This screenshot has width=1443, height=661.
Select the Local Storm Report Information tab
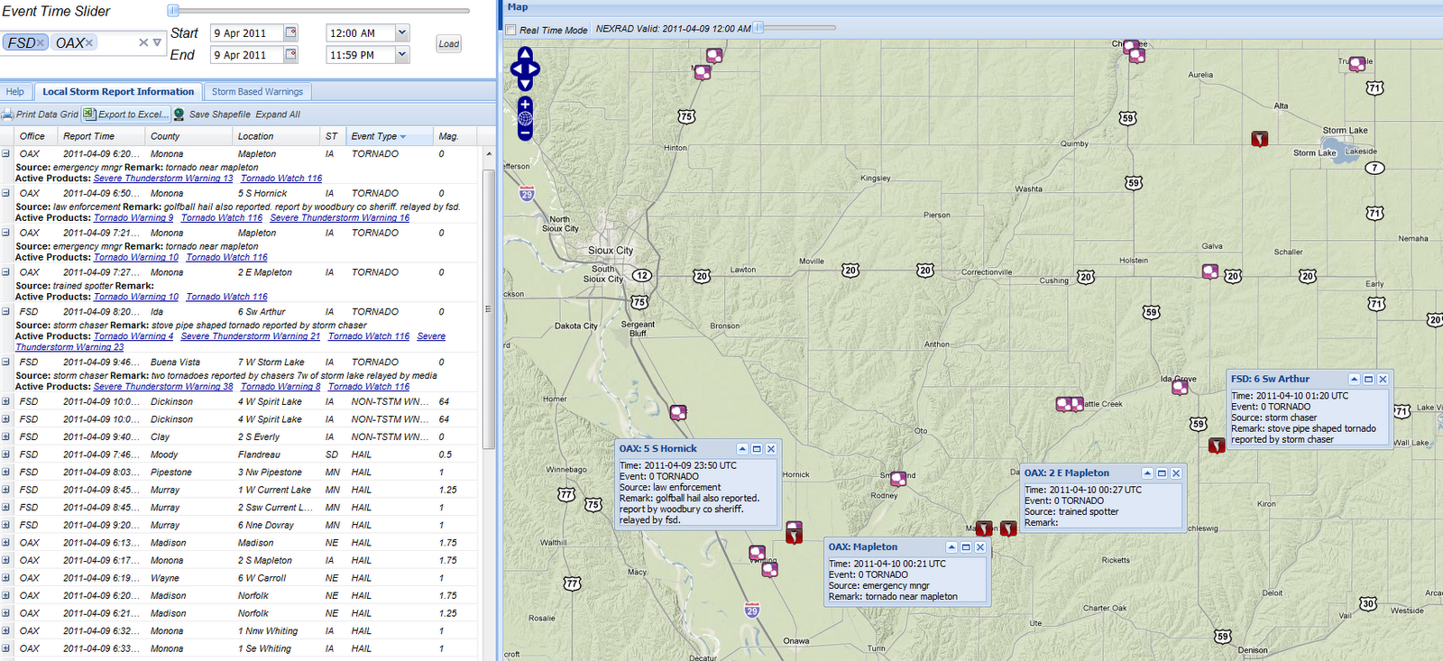[118, 91]
